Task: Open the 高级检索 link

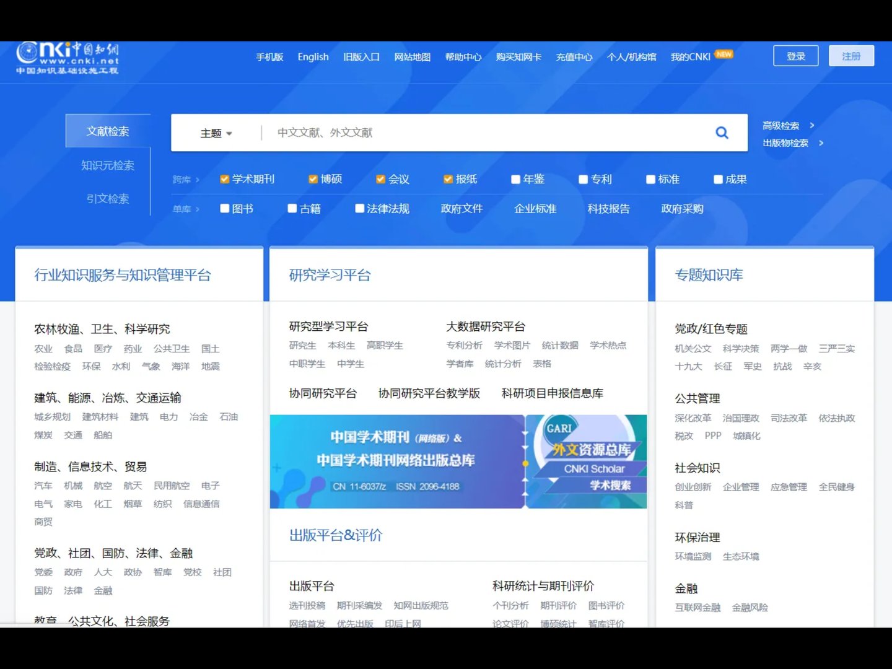Action: (782, 125)
